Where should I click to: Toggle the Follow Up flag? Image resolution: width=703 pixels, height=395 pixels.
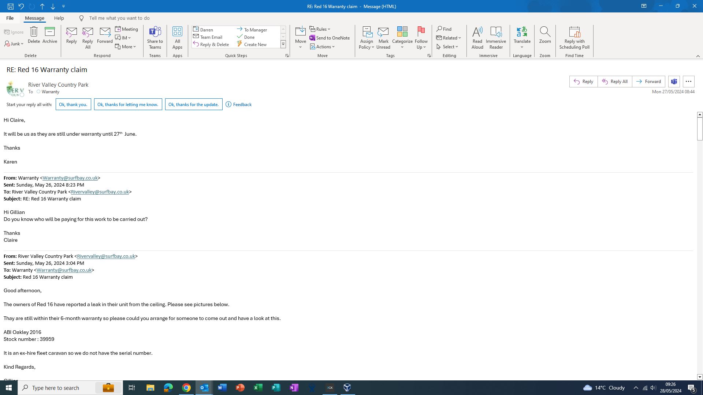point(421,33)
